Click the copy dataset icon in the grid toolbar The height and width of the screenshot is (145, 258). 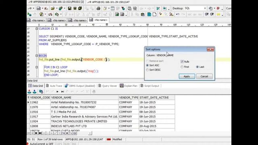41,91
